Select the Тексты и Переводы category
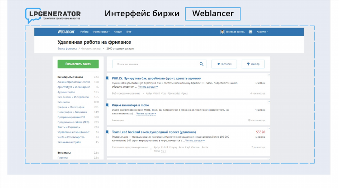Viewport: 339px width, 188px height. tap(69, 127)
